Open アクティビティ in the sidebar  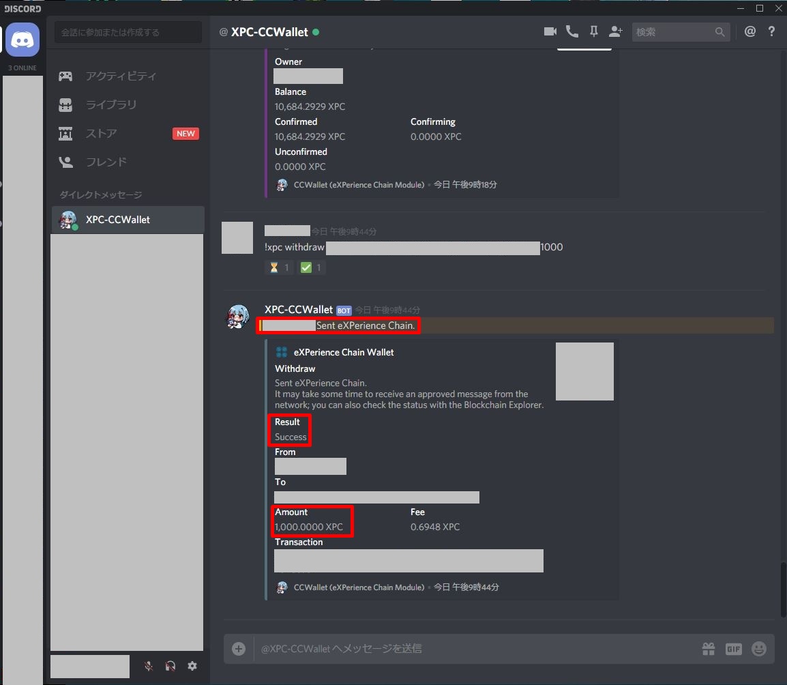[128, 76]
